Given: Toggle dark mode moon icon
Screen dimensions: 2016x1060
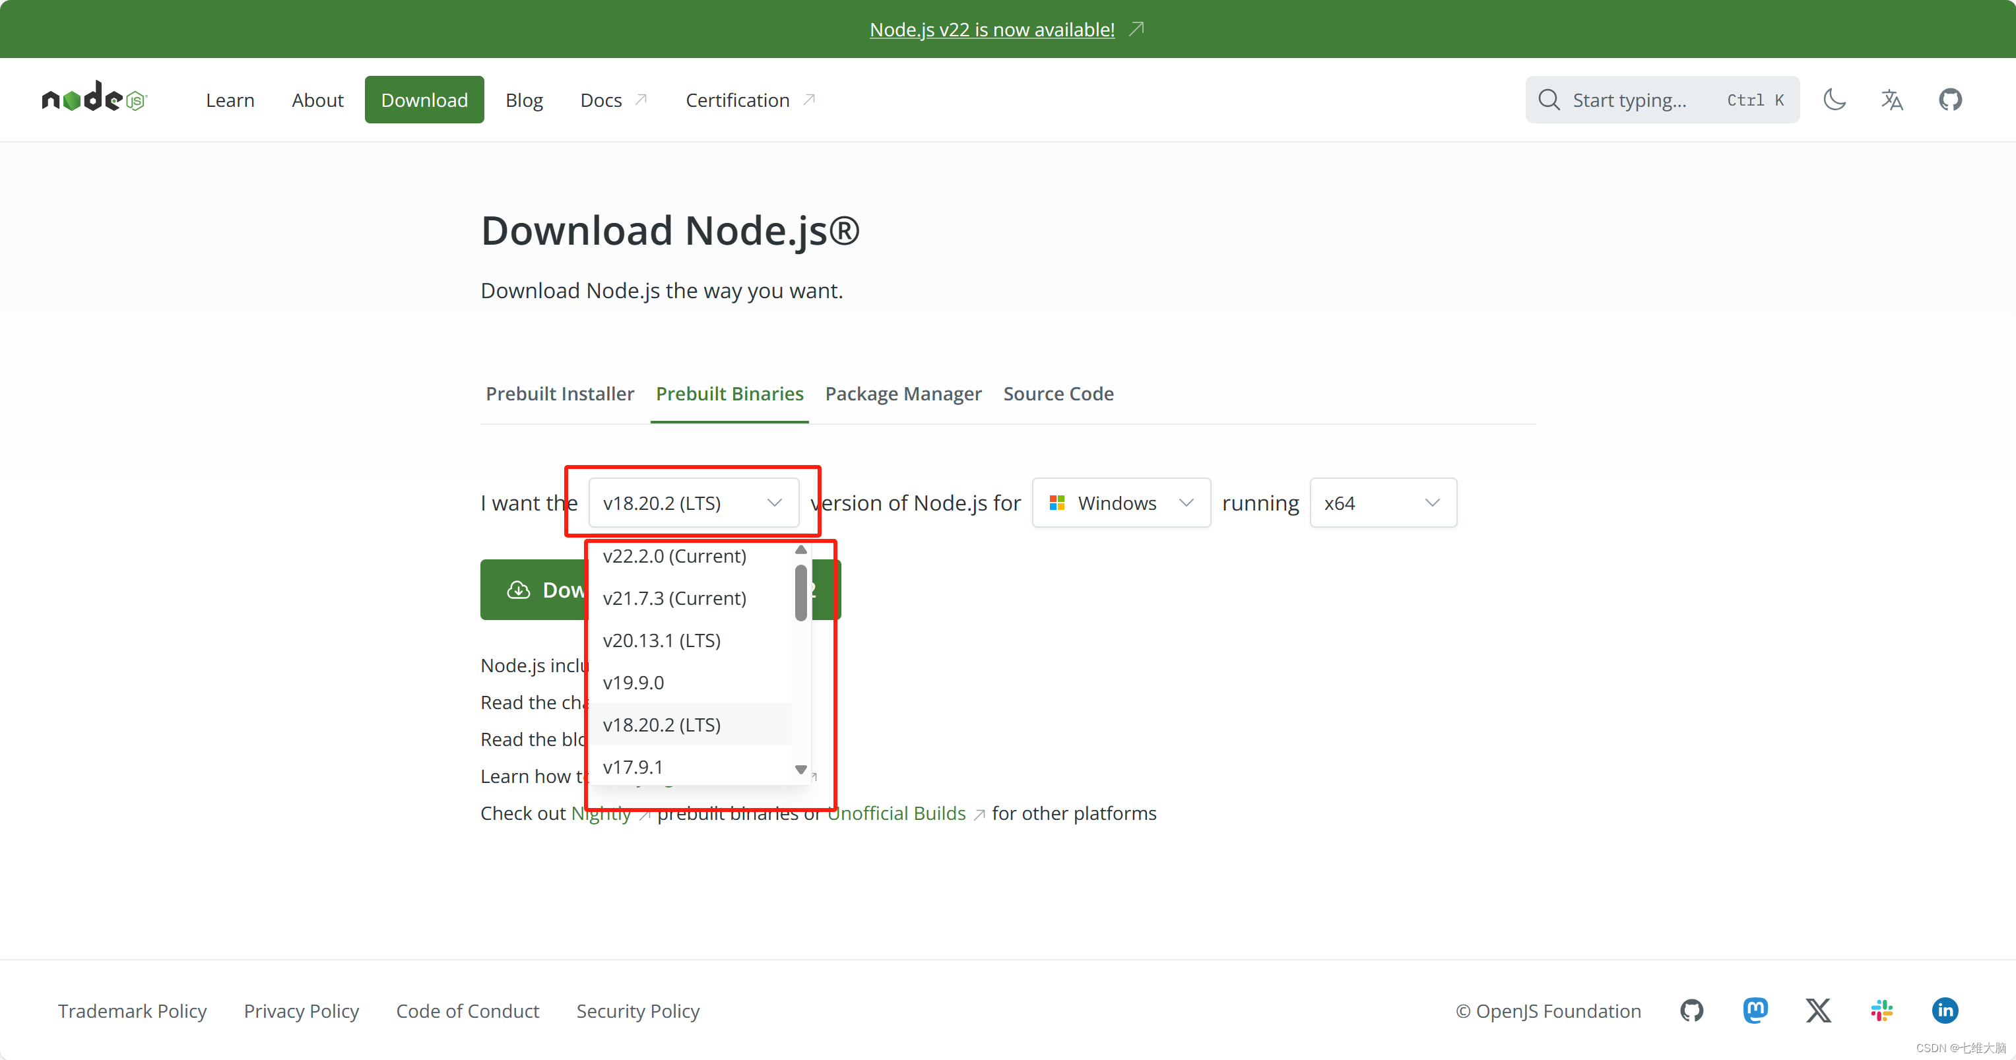Looking at the screenshot, I should click(x=1835, y=100).
